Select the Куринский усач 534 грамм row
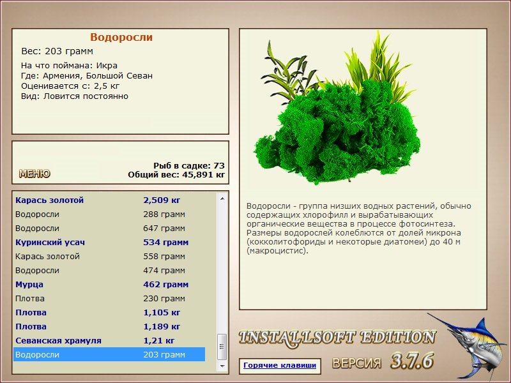 coord(109,242)
